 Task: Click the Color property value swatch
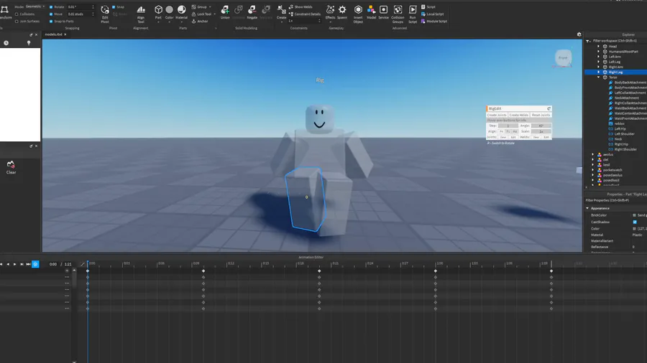(x=634, y=228)
